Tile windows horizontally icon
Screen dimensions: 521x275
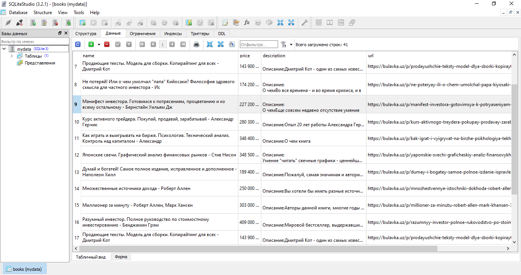330,23
